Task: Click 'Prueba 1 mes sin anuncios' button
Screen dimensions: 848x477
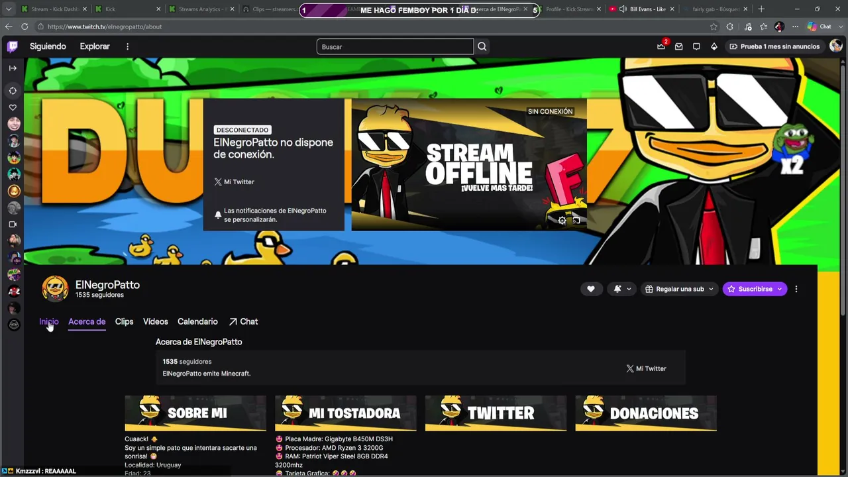Action: [x=774, y=46]
